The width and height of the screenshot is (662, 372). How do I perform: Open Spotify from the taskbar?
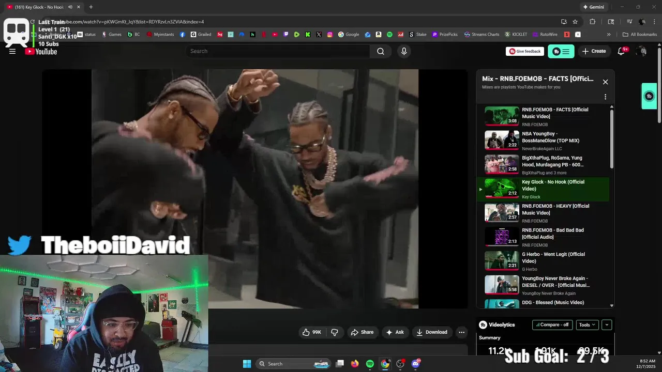(x=370, y=364)
